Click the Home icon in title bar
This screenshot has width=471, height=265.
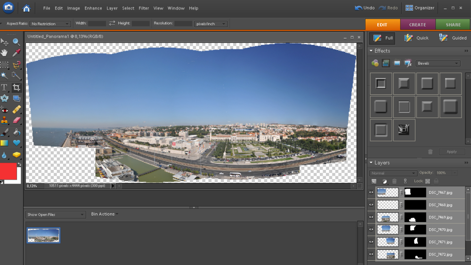(x=26, y=8)
